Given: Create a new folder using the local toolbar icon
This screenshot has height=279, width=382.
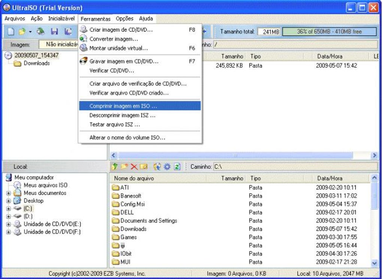Looking at the screenshot, I should [x=124, y=166].
